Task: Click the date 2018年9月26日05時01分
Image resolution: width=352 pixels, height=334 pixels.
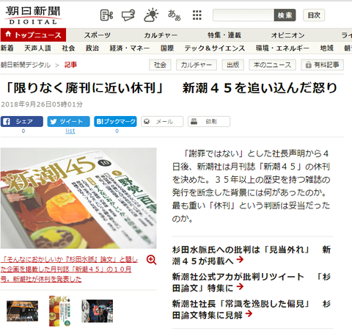Action: tap(42, 104)
